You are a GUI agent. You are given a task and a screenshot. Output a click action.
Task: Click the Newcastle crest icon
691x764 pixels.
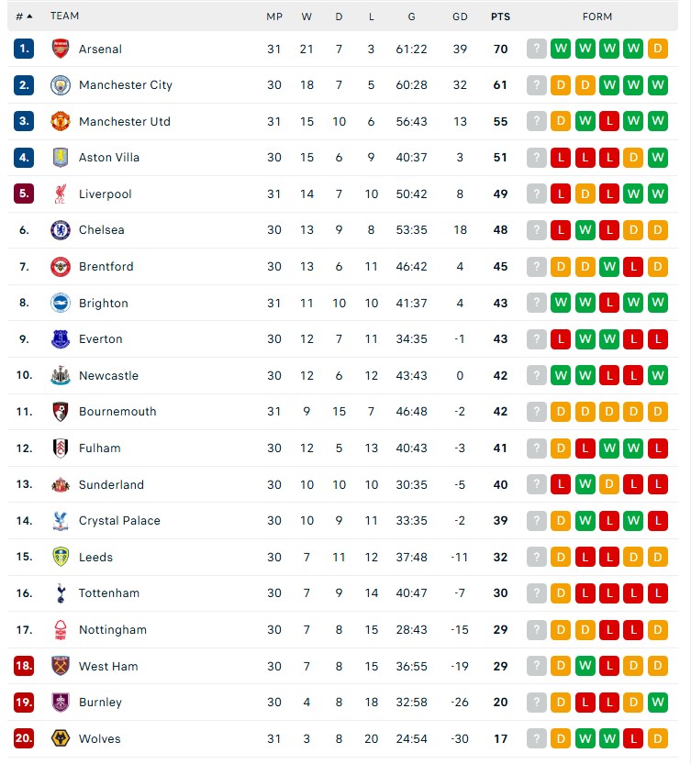click(60, 375)
